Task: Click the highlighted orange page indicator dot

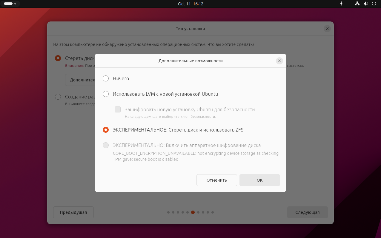Action: pos(193,212)
